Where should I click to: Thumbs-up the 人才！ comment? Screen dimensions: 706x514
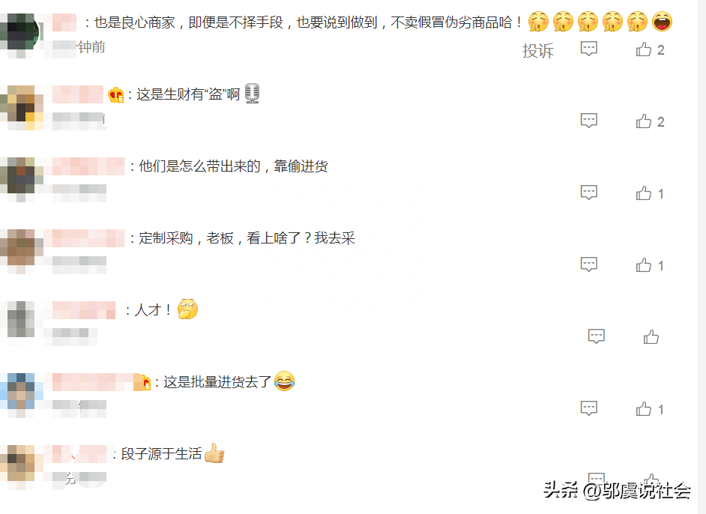651,337
